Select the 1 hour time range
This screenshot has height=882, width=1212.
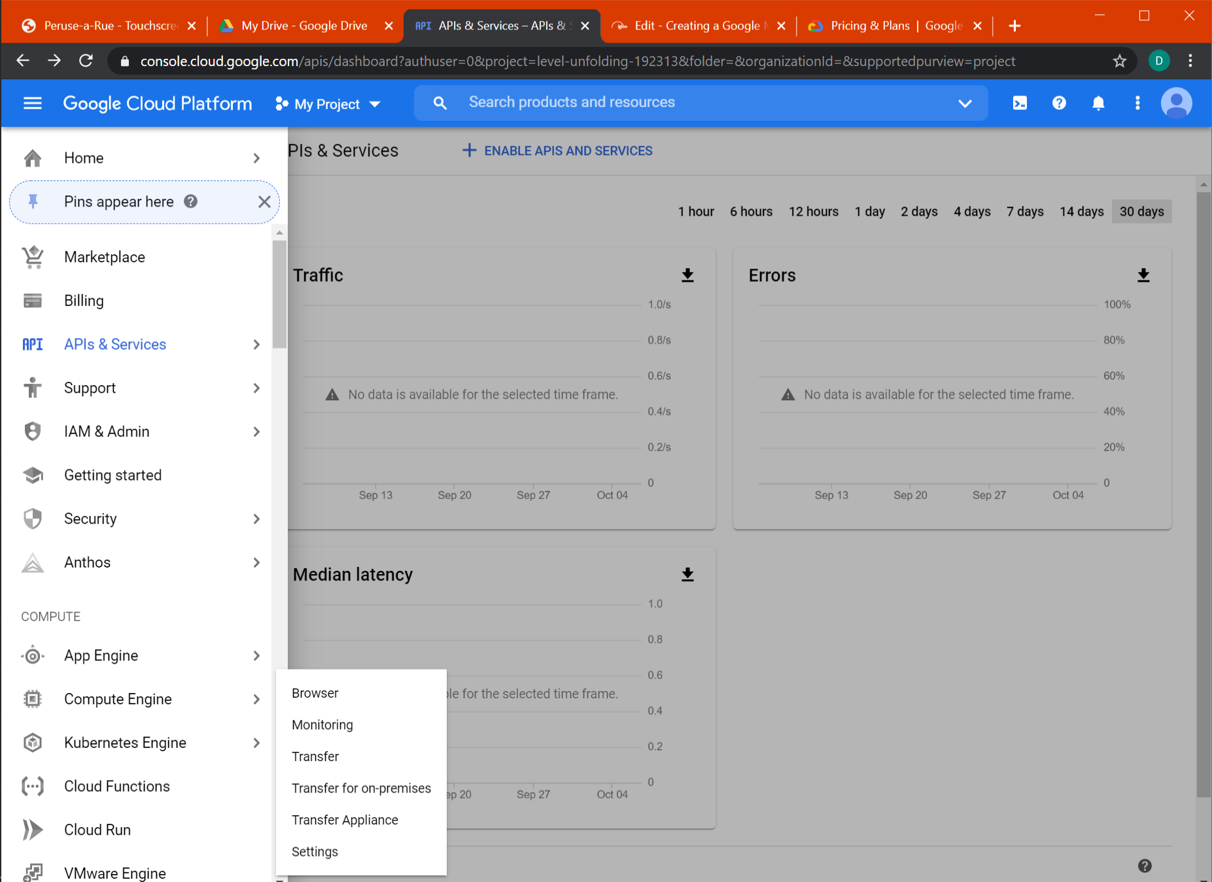tap(696, 212)
